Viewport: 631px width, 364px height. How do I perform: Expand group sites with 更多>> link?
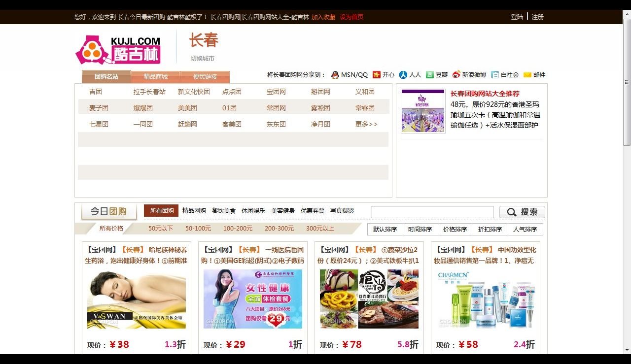pyautogui.click(x=365, y=124)
